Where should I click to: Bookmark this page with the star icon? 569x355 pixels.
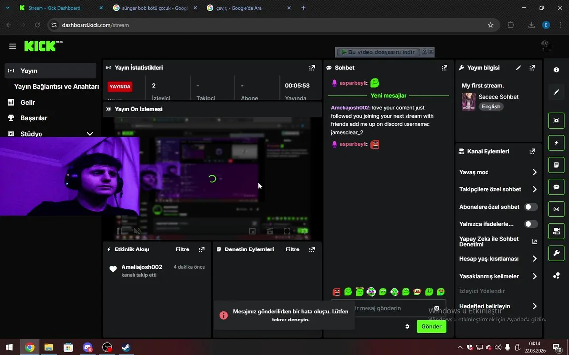click(490, 25)
